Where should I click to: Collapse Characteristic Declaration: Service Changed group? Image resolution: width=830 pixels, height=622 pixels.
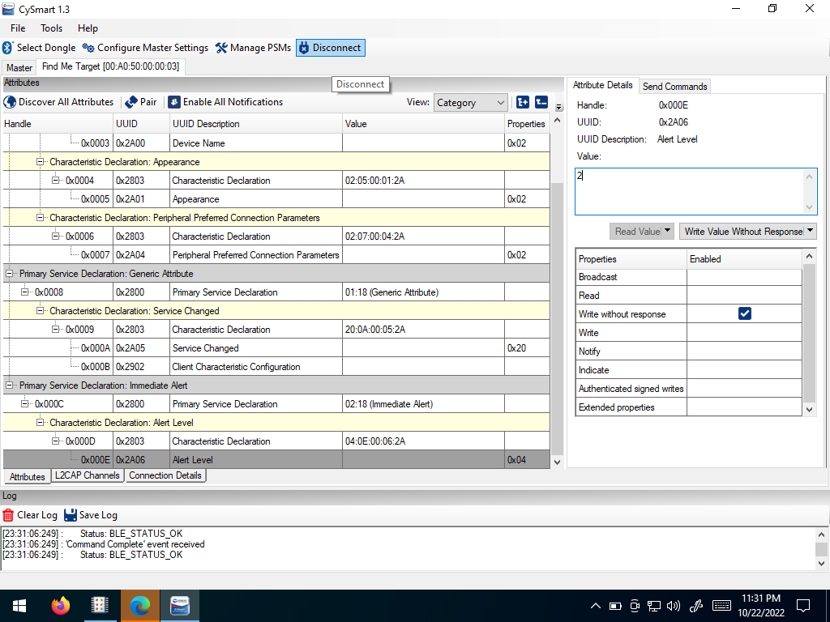point(40,310)
